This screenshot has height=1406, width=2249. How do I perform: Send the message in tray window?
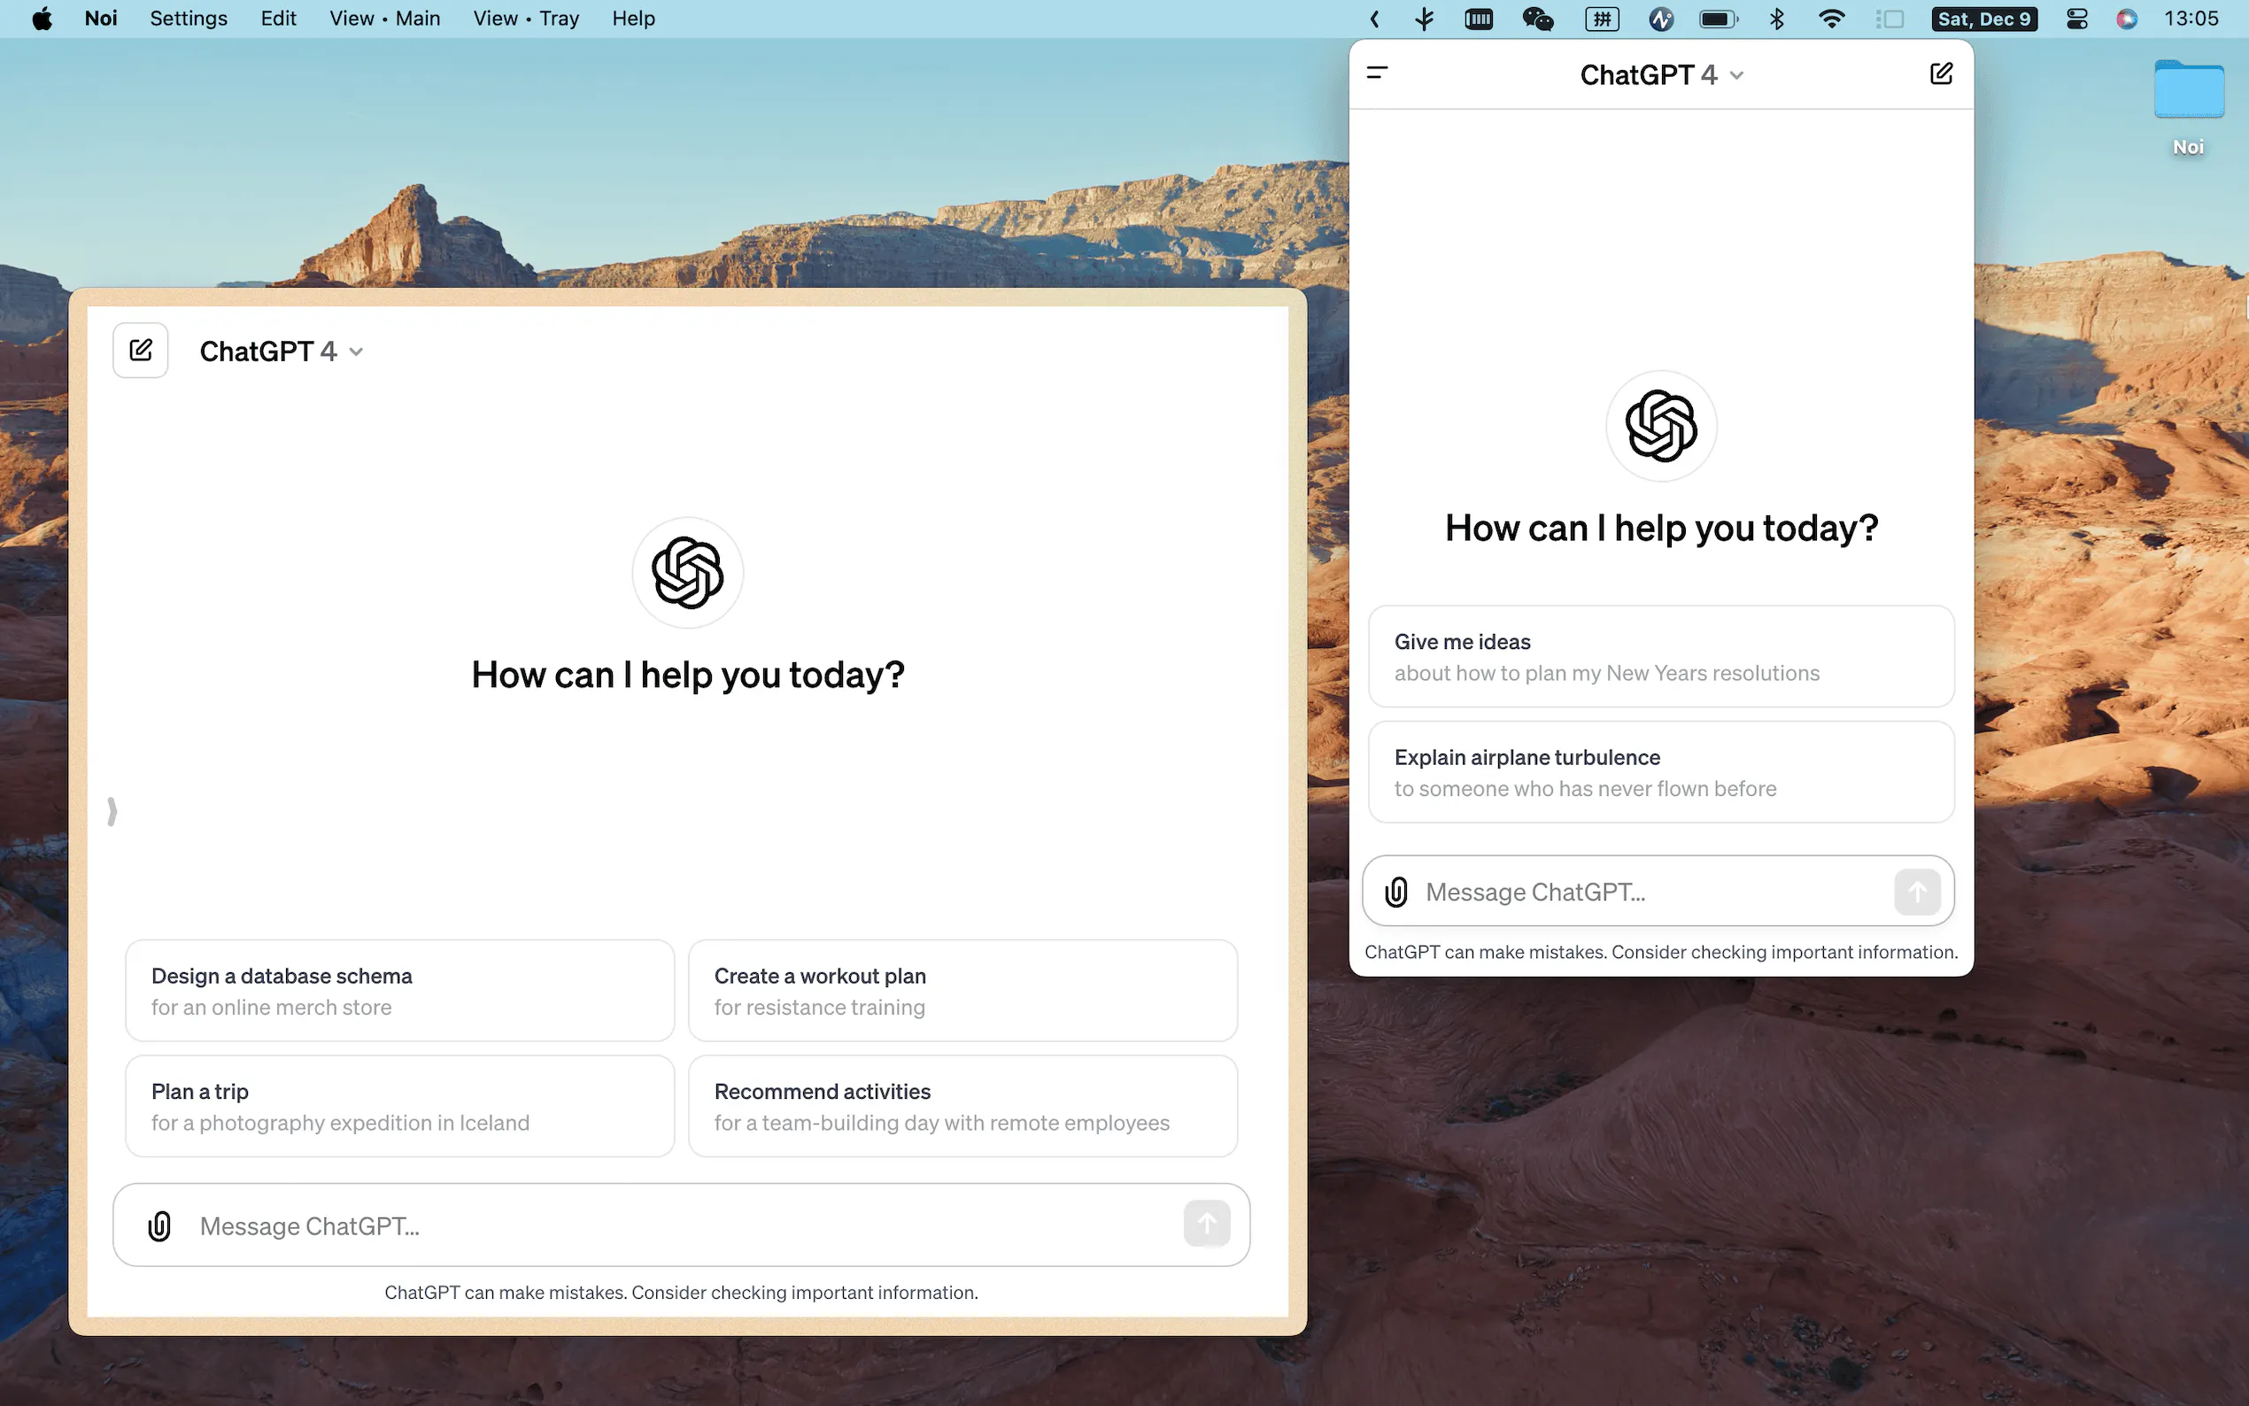(1916, 892)
